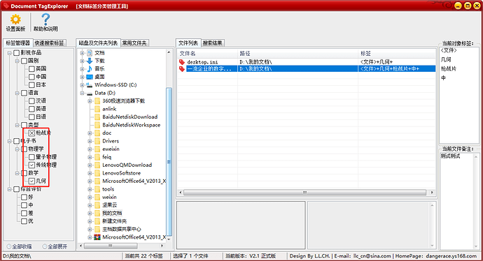Uncheck the 几何 tag checkbox
Viewport: 483px width, 261px height.
[31, 181]
